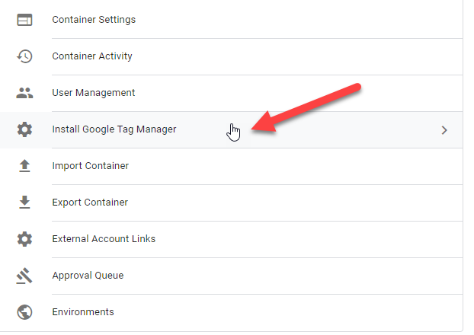This screenshot has height=335, width=474.
Task: Choose Import Container text label
Action: click(91, 166)
